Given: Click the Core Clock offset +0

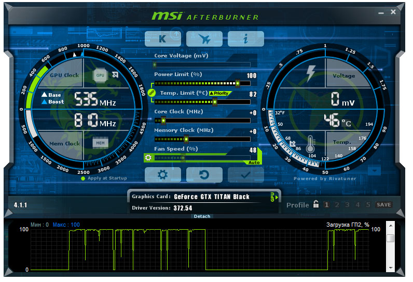Looking at the screenshot, I should coord(253,113).
